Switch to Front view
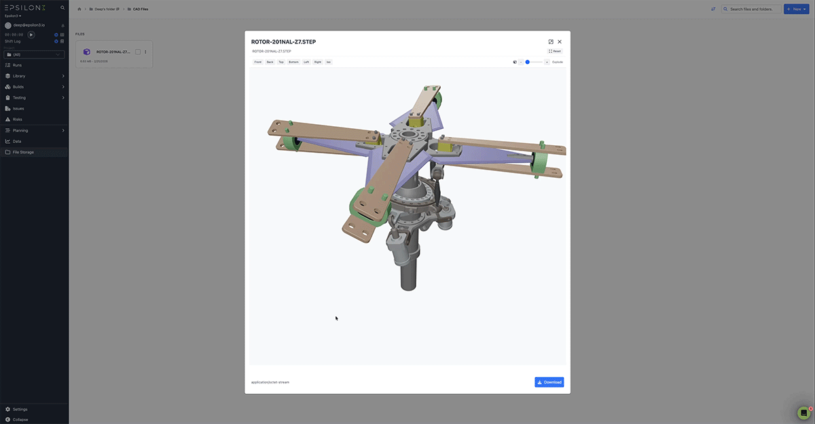Screen dimensions: 815x424 click(258, 62)
